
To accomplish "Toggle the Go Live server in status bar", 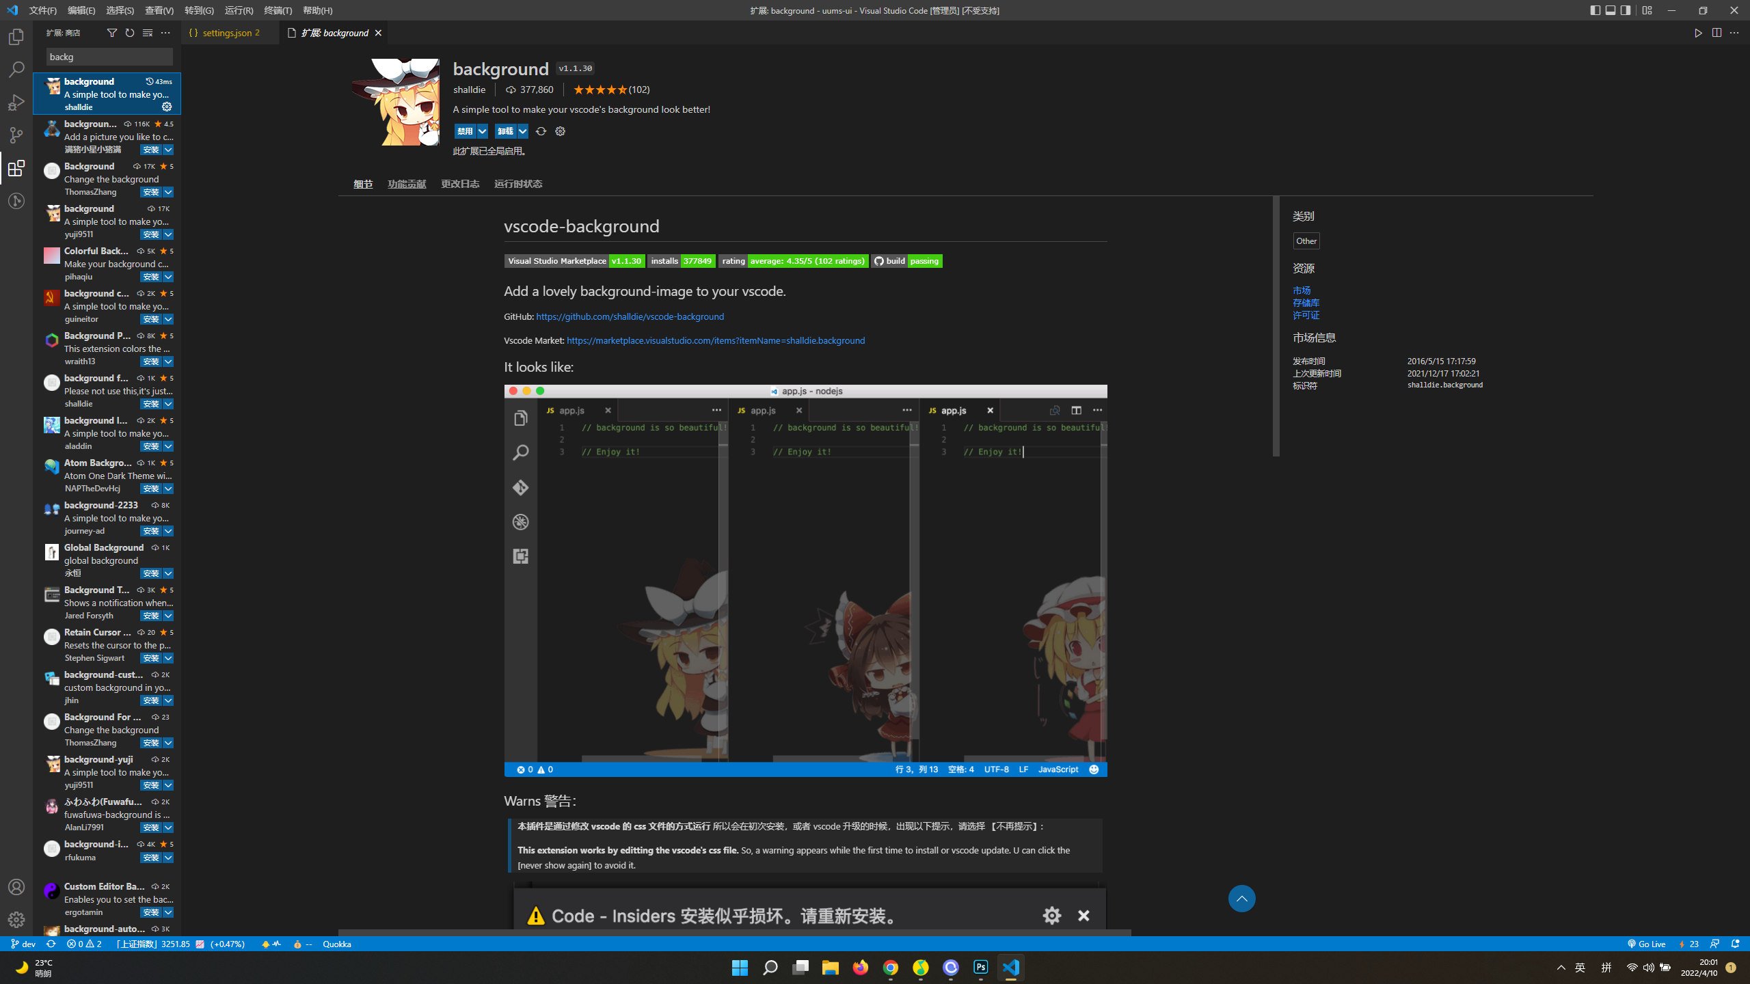I will [1647, 944].
